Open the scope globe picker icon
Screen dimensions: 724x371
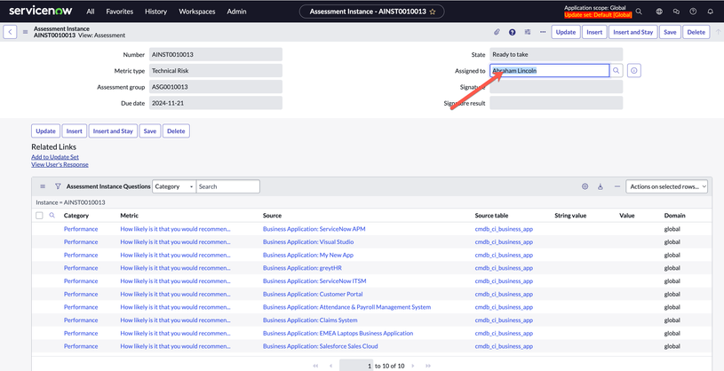(x=659, y=12)
